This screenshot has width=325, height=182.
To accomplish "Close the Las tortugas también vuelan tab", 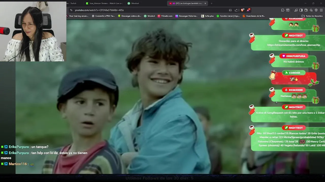I will coord(205,3).
